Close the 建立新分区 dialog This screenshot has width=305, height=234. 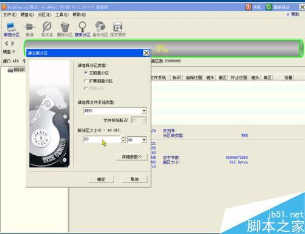(x=146, y=53)
